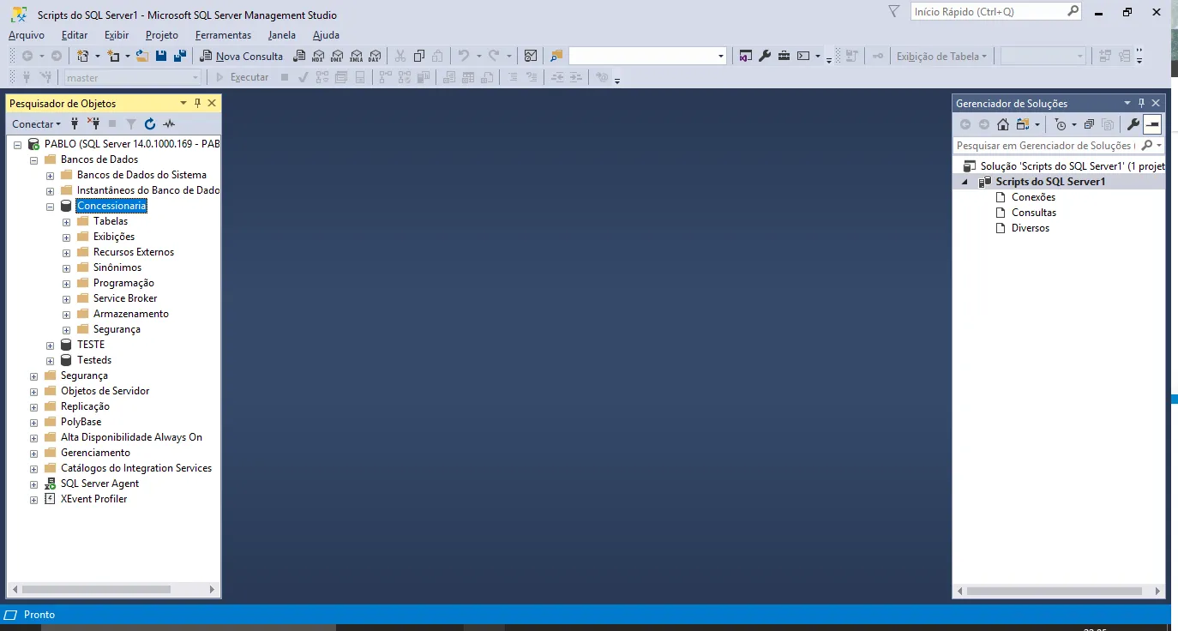Open the Arquivo menu

(x=27, y=35)
